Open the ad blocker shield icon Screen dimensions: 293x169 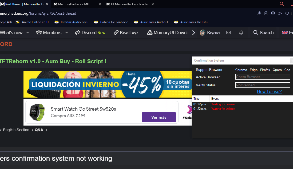[x=273, y=13]
